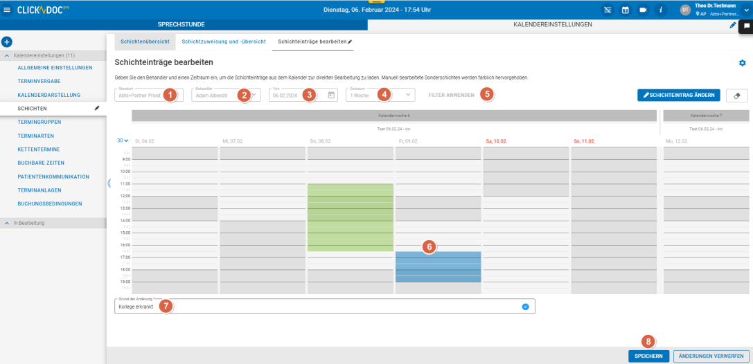Open the hamburger main menu

[x=8, y=10]
